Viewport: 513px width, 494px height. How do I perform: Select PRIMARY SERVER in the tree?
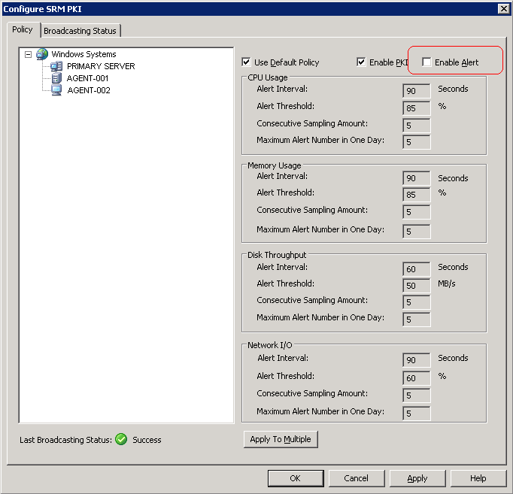click(x=101, y=66)
